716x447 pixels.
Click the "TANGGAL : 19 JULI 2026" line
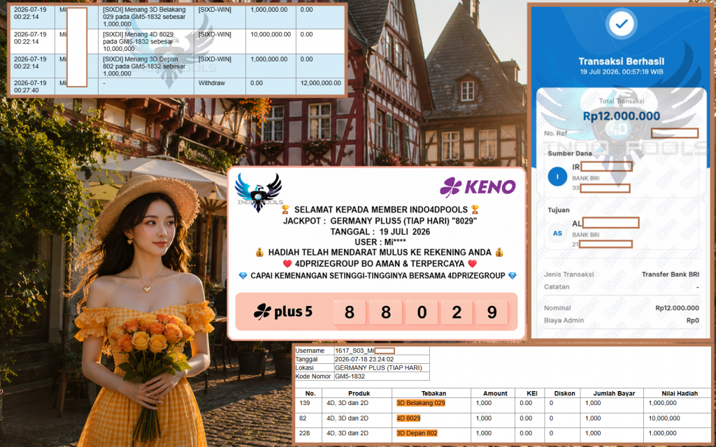click(x=380, y=232)
